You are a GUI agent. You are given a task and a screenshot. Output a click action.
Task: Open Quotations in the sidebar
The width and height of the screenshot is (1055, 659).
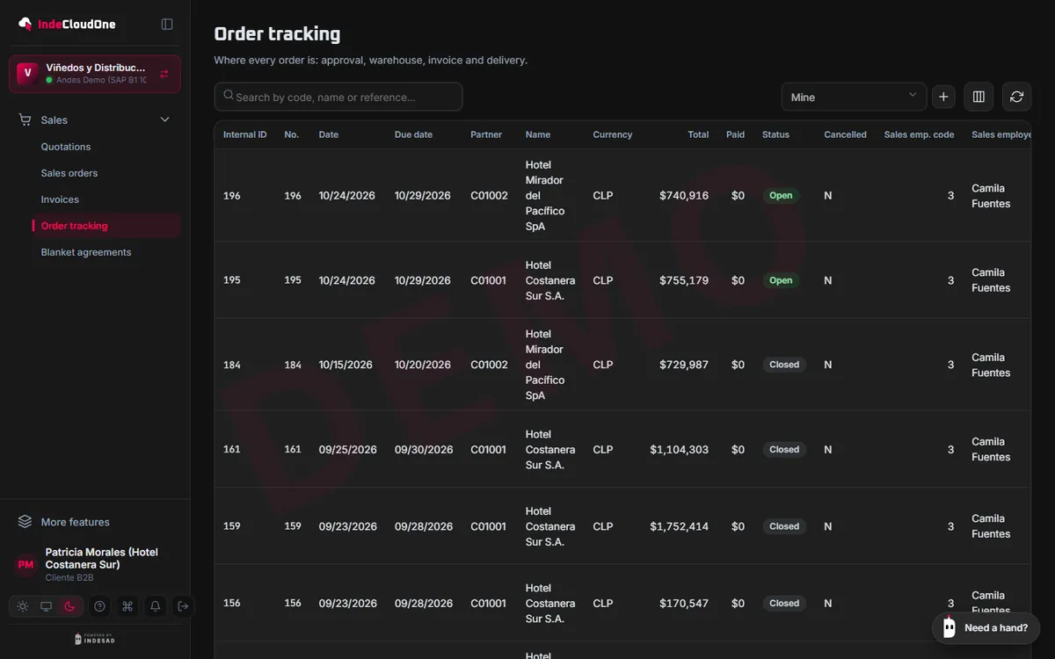coord(66,147)
